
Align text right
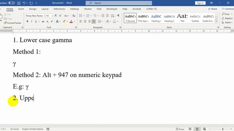pos(89,21)
